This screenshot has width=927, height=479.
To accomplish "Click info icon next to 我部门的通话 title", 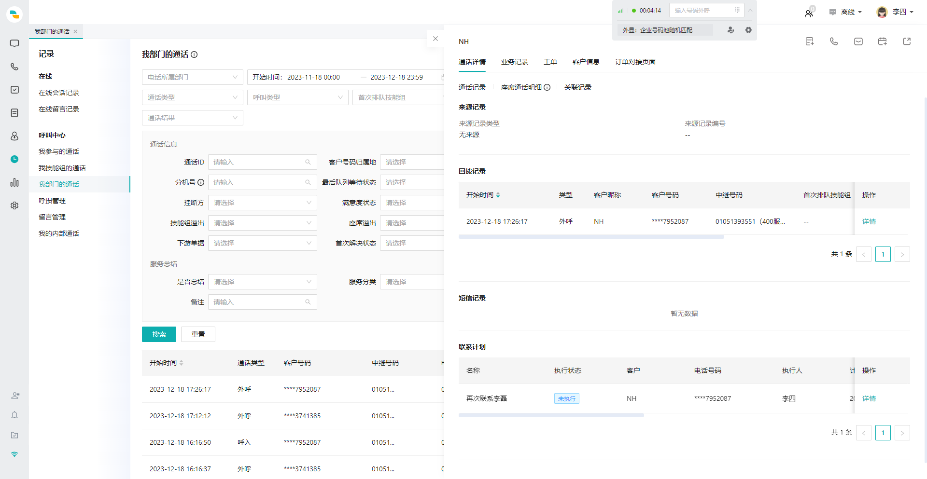I will pos(194,55).
